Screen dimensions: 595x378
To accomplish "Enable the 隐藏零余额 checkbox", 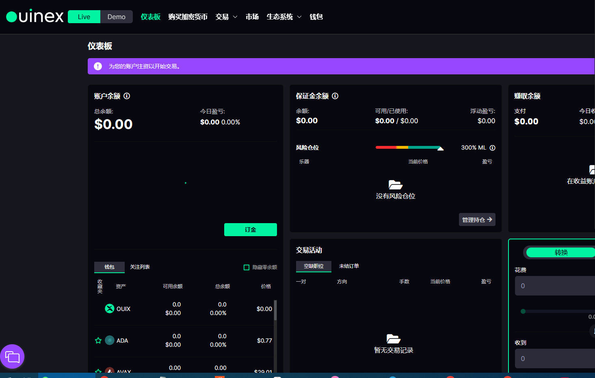I will [247, 267].
